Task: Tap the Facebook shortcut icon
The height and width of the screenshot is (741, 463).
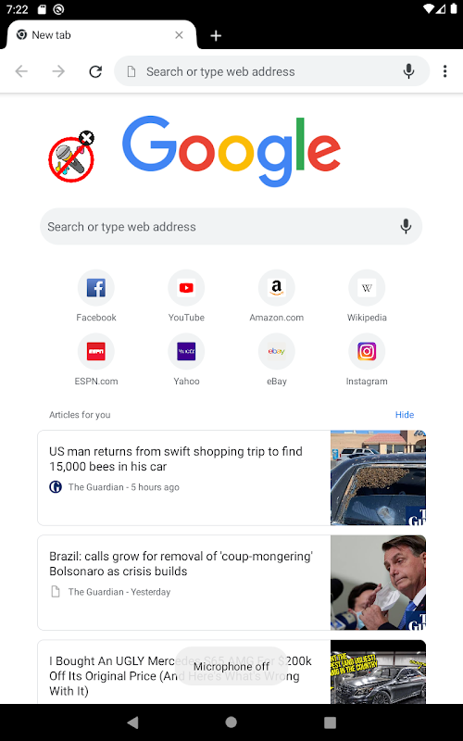Action: [96, 288]
